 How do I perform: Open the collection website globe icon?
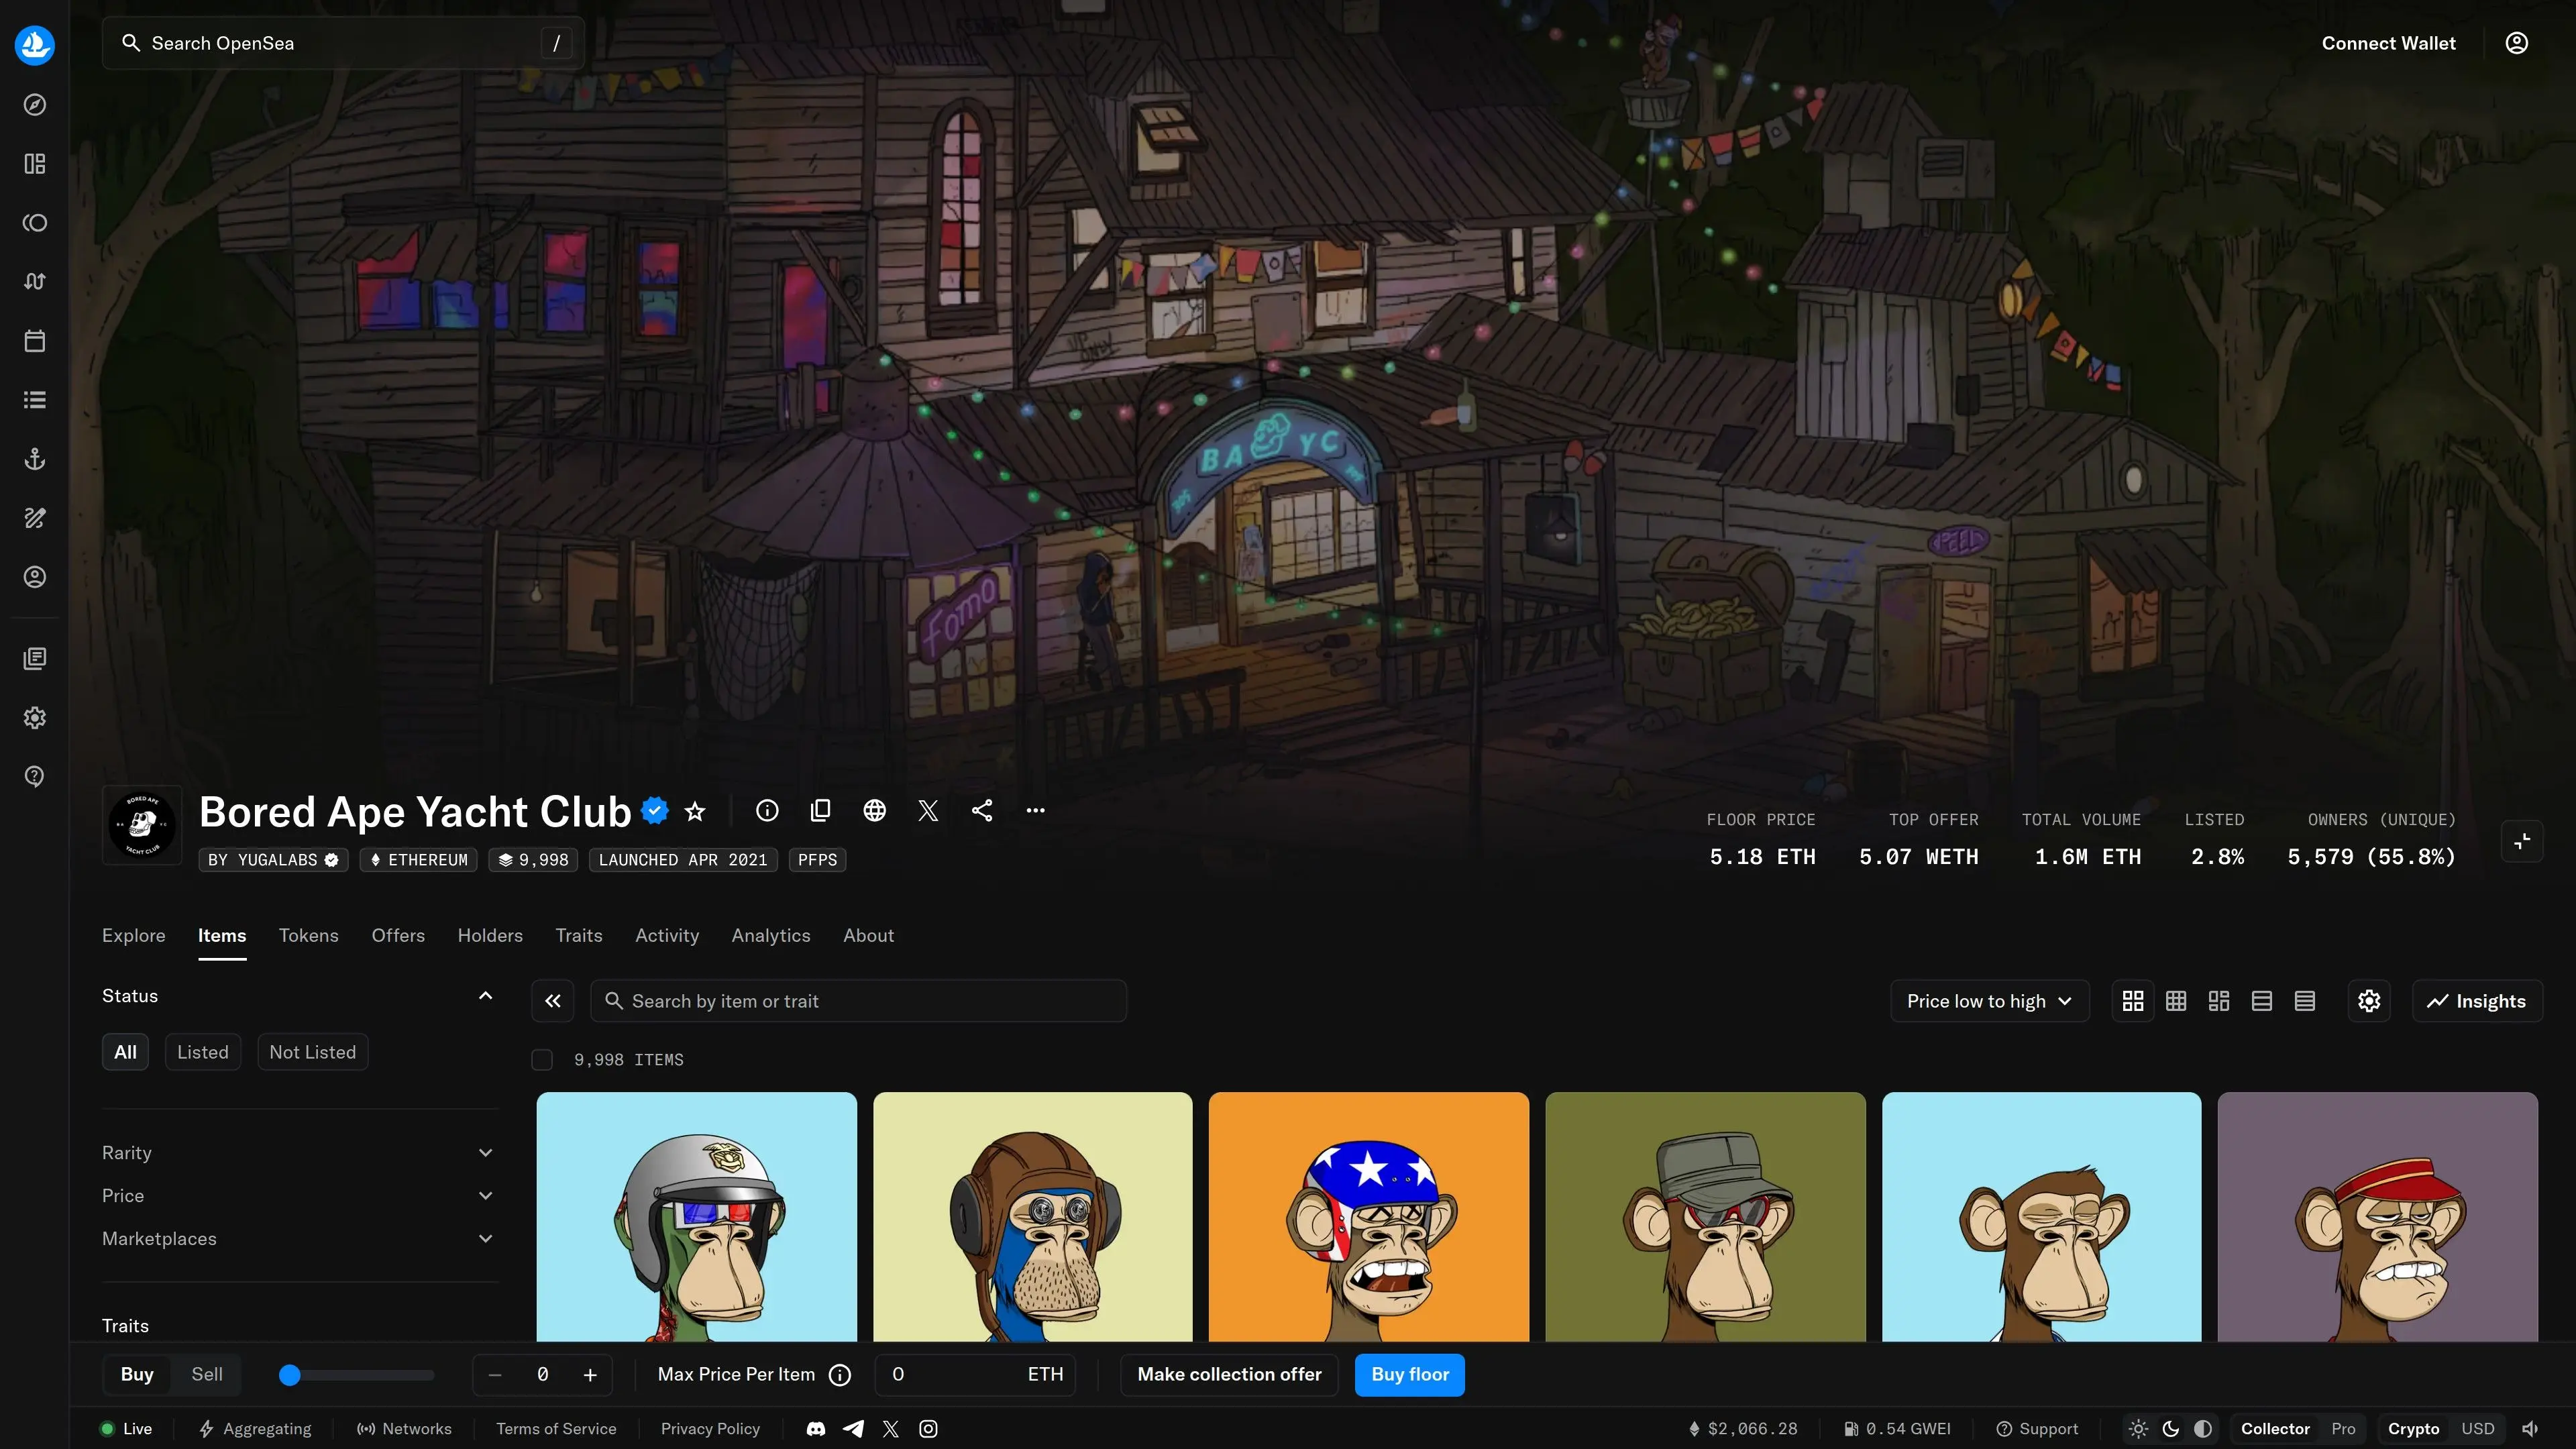click(874, 811)
